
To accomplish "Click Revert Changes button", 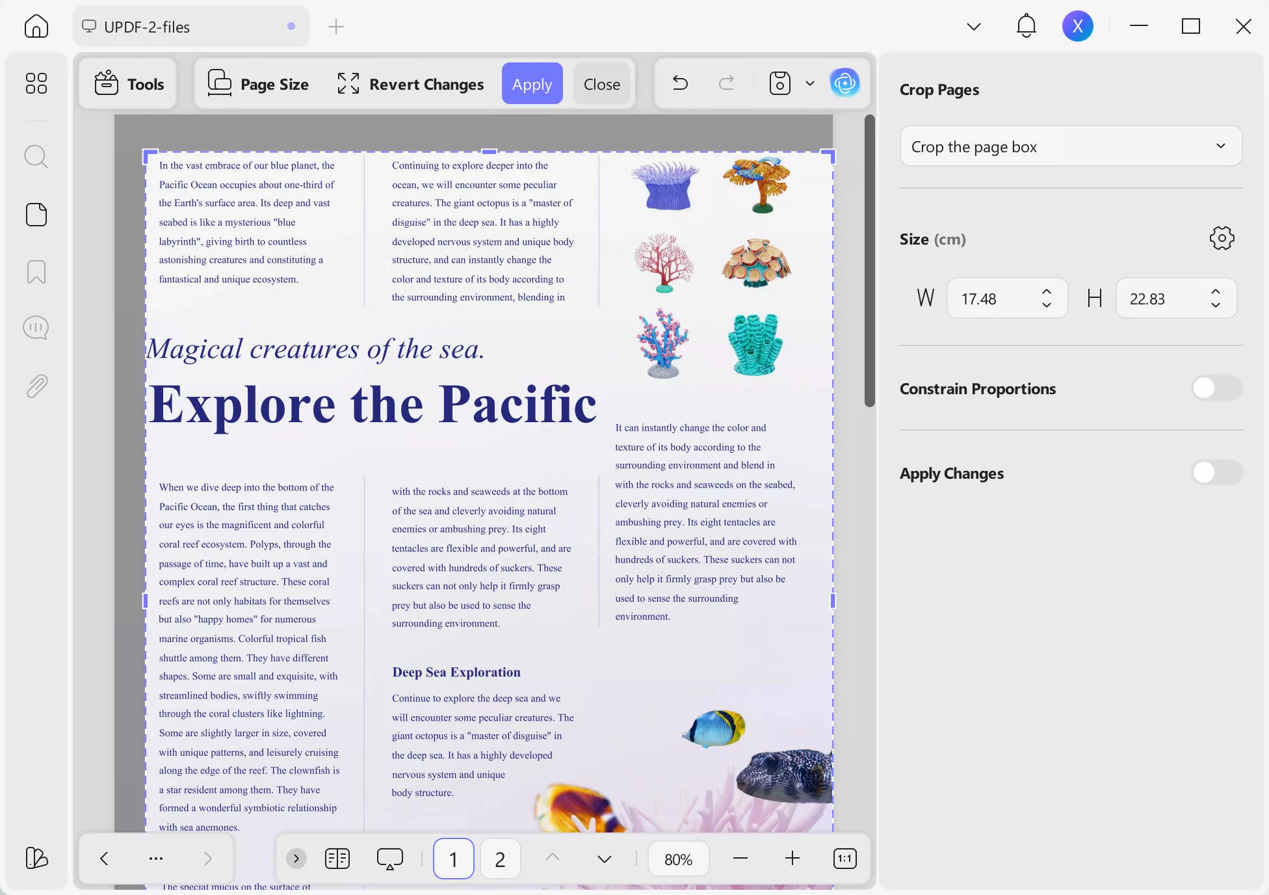I will coord(411,84).
